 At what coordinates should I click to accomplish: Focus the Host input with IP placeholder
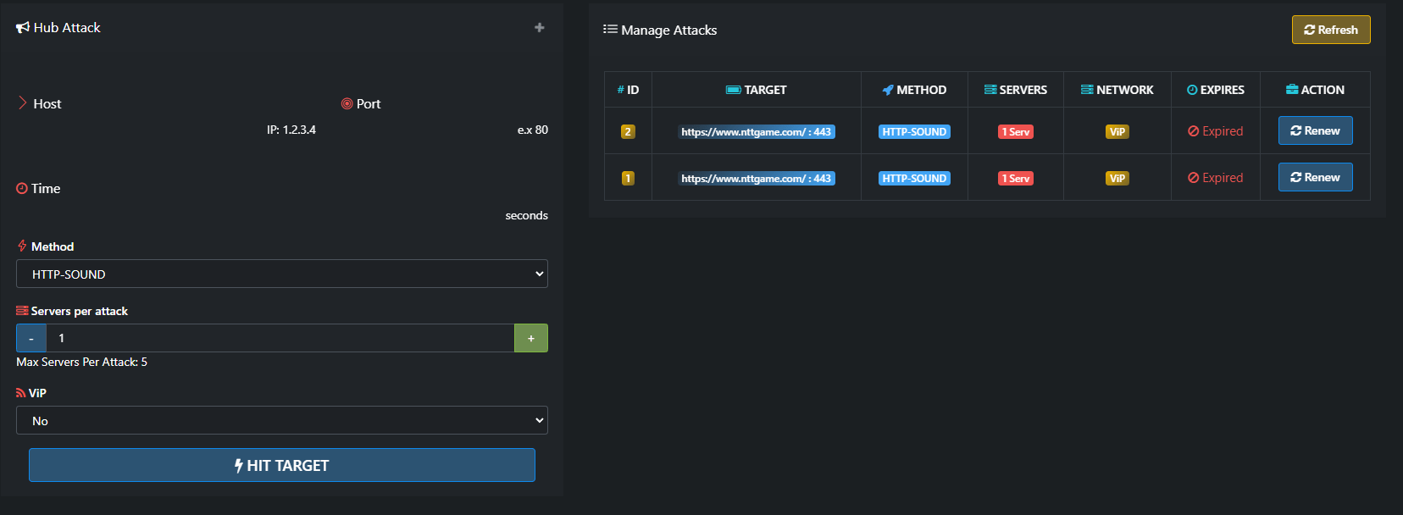click(x=166, y=130)
